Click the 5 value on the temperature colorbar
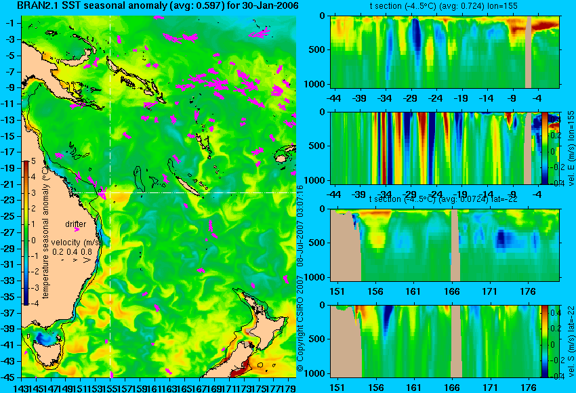The width and height of the screenshot is (576, 393). click(x=33, y=161)
